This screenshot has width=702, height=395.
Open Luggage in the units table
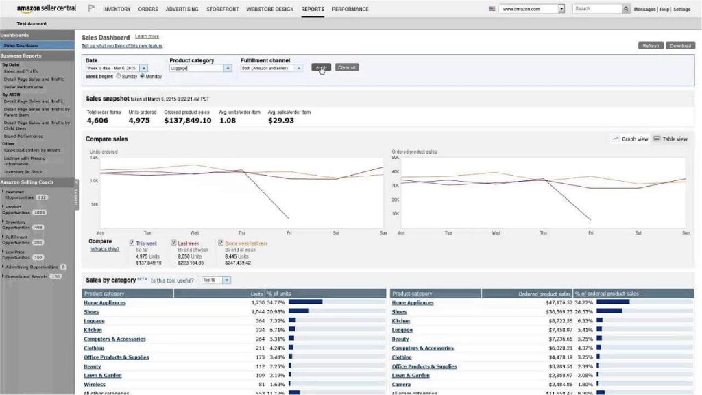coord(94,321)
